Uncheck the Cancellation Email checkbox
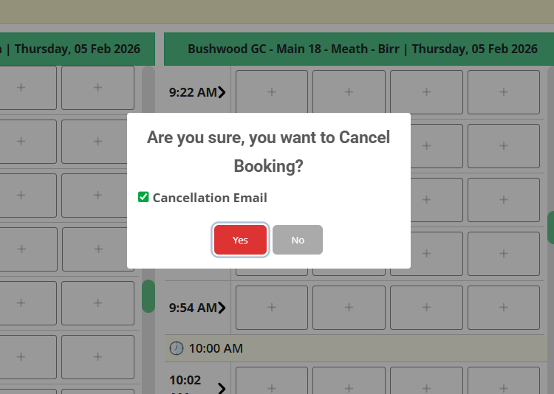This screenshot has height=394, width=554. coord(143,197)
